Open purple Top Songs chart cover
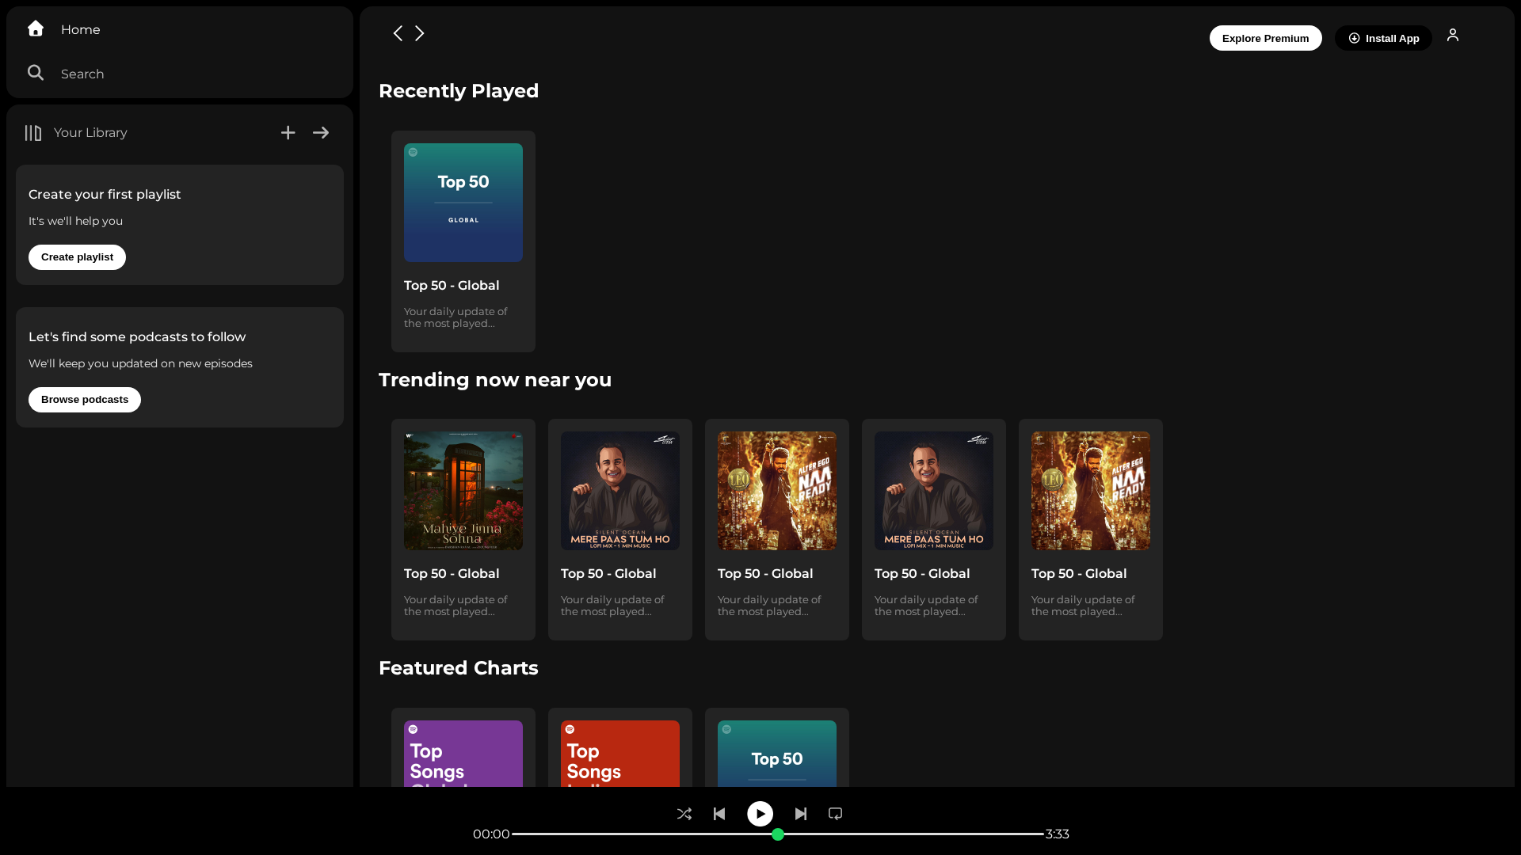1521x855 pixels. (x=463, y=754)
